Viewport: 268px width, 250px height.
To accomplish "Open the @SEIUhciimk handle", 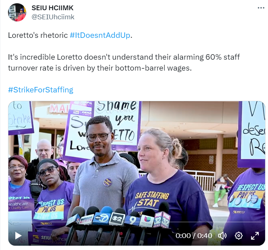I will (x=53, y=17).
